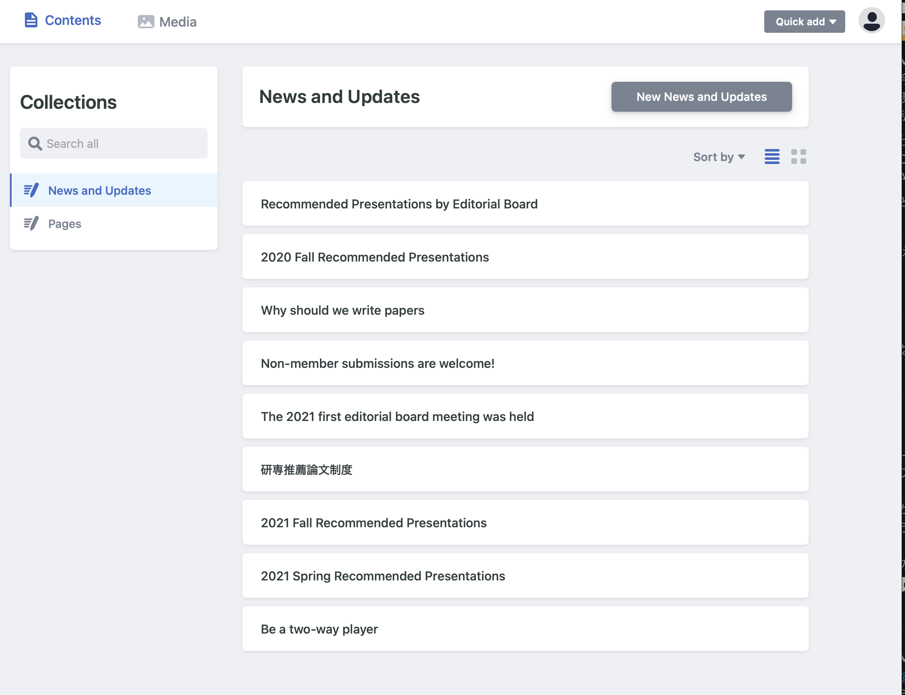Image resolution: width=905 pixels, height=695 pixels.
Task: Click the search magnifier icon
Action: [35, 143]
